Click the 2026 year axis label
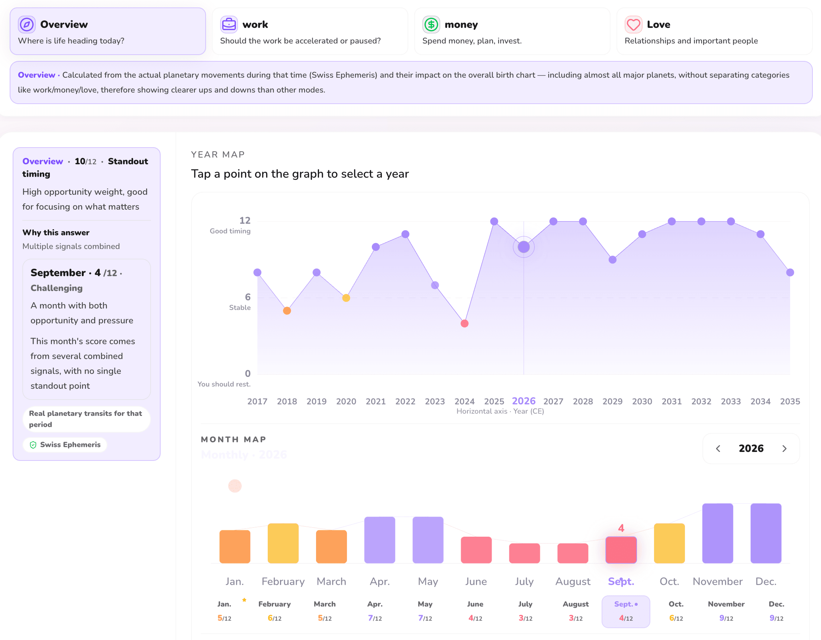821x640 pixels. click(524, 401)
